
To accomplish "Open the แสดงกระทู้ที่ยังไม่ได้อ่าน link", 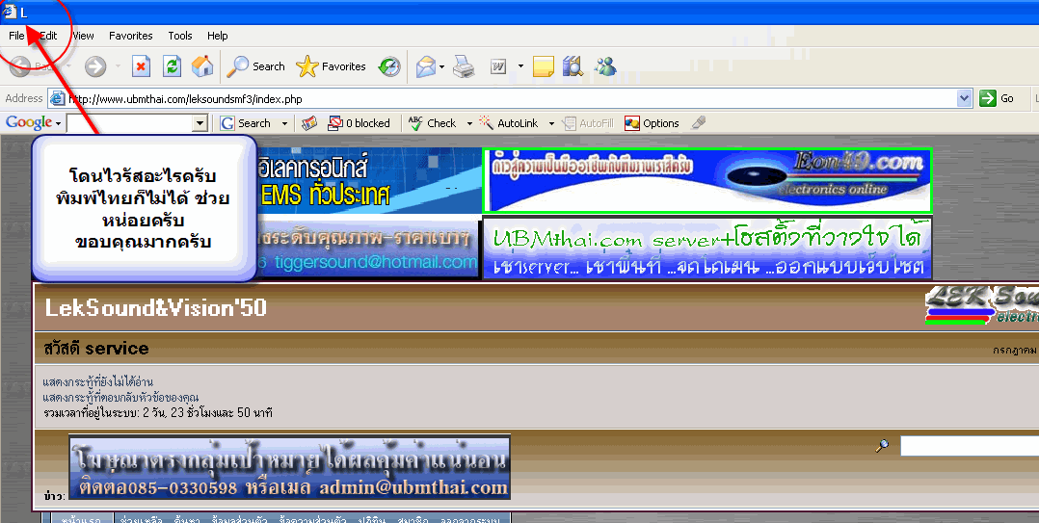I will tap(98, 382).
